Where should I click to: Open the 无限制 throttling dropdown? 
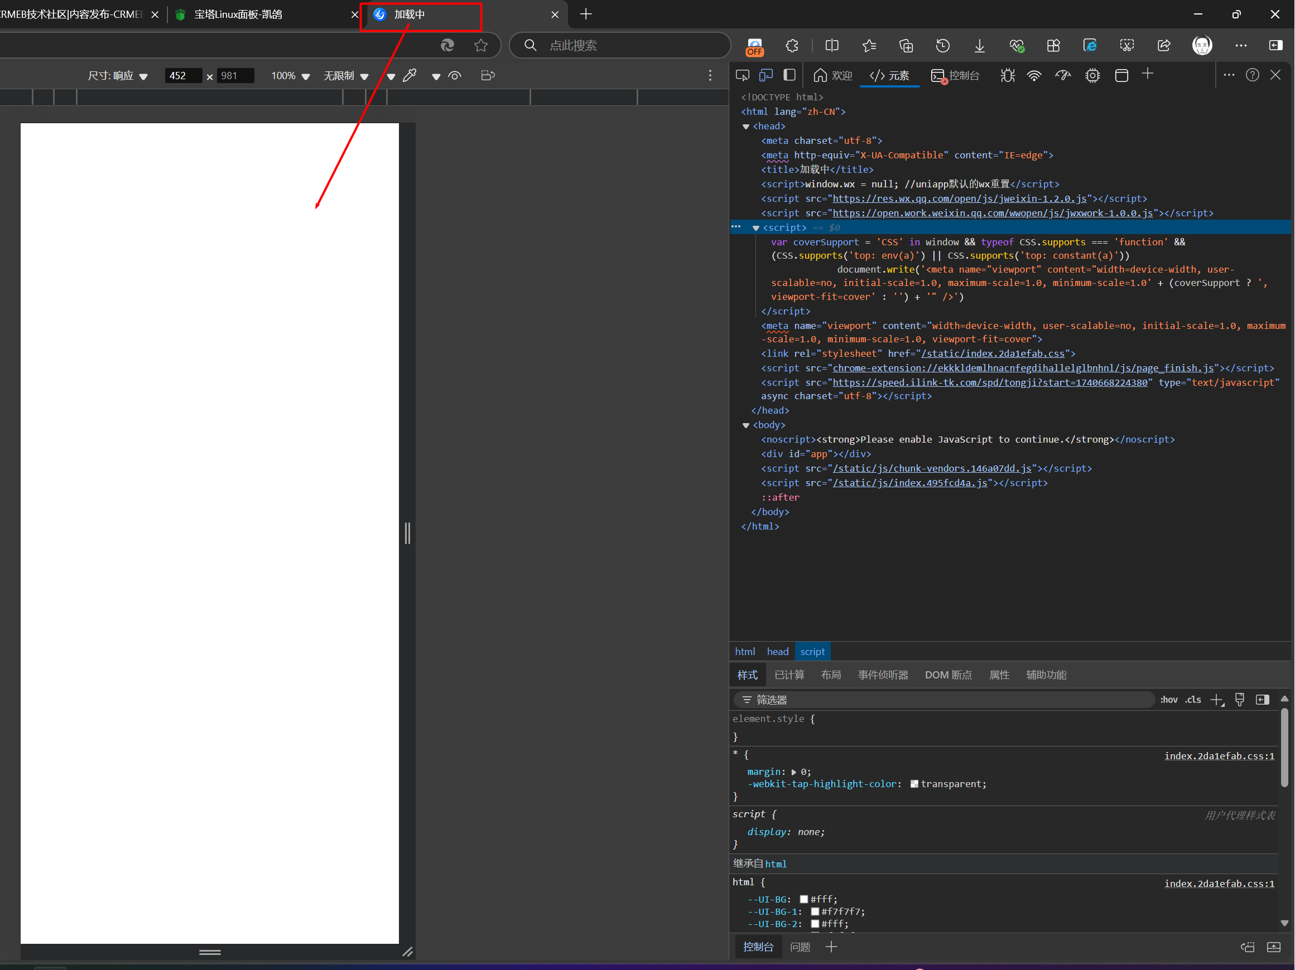(346, 76)
